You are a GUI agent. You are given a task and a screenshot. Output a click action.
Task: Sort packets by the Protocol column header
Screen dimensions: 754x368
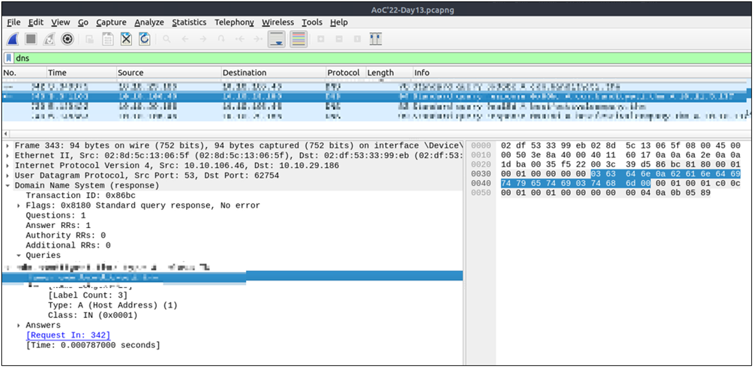[x=343, y=73]
